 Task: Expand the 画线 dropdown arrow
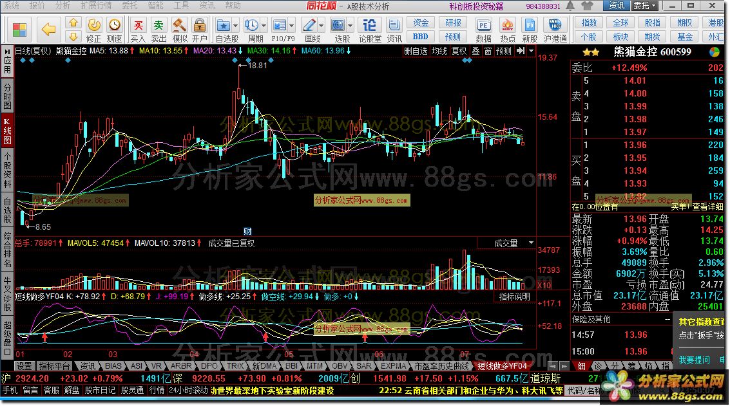[322, 26]
